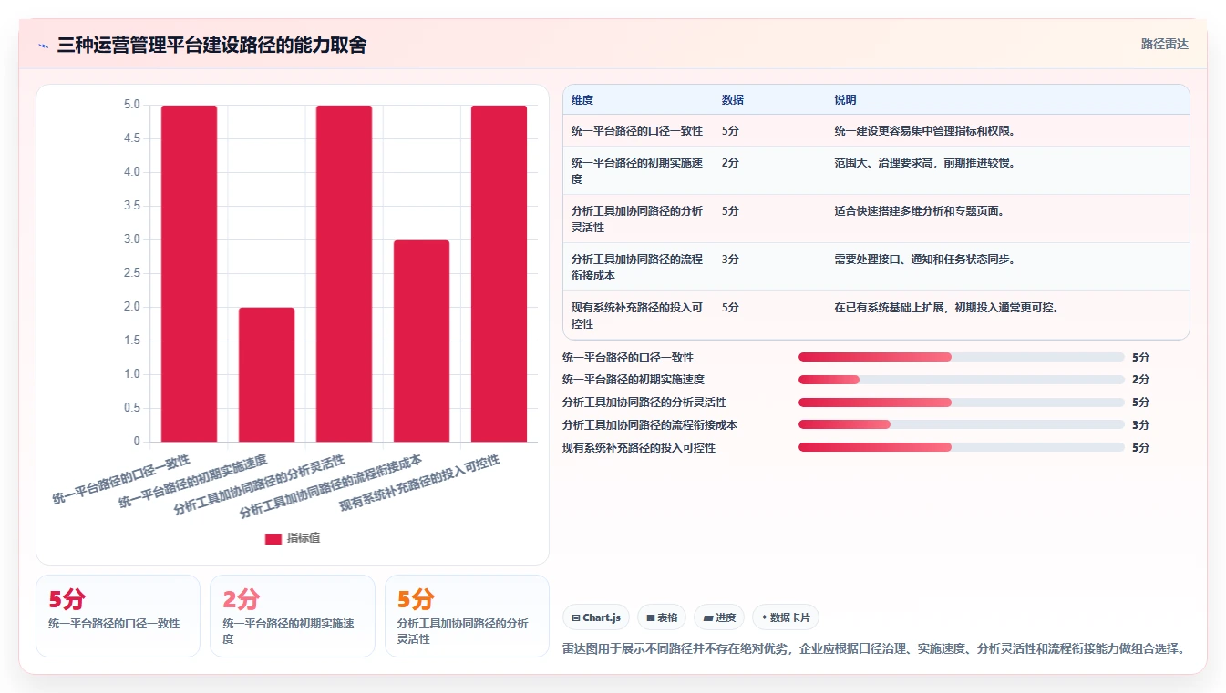Click the 数据 column header
The image size is (1226, 693).
coord(733,100)
